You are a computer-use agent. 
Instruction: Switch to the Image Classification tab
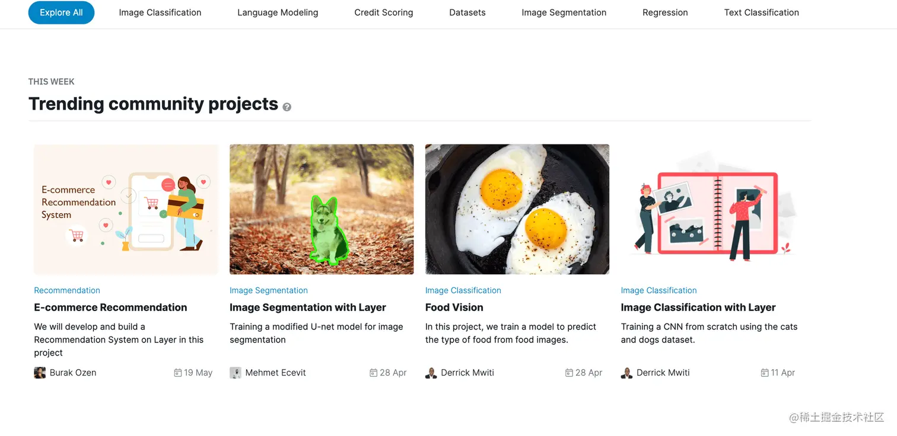[160, 12]
